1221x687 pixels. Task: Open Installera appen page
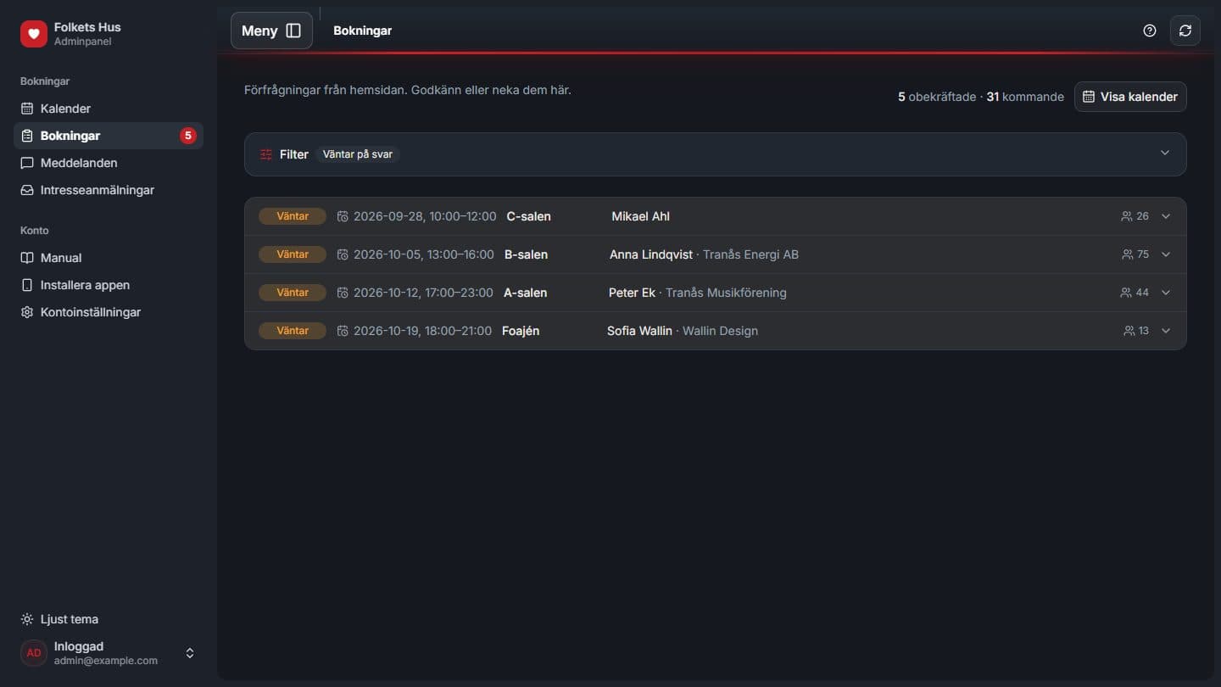point(109,285)
